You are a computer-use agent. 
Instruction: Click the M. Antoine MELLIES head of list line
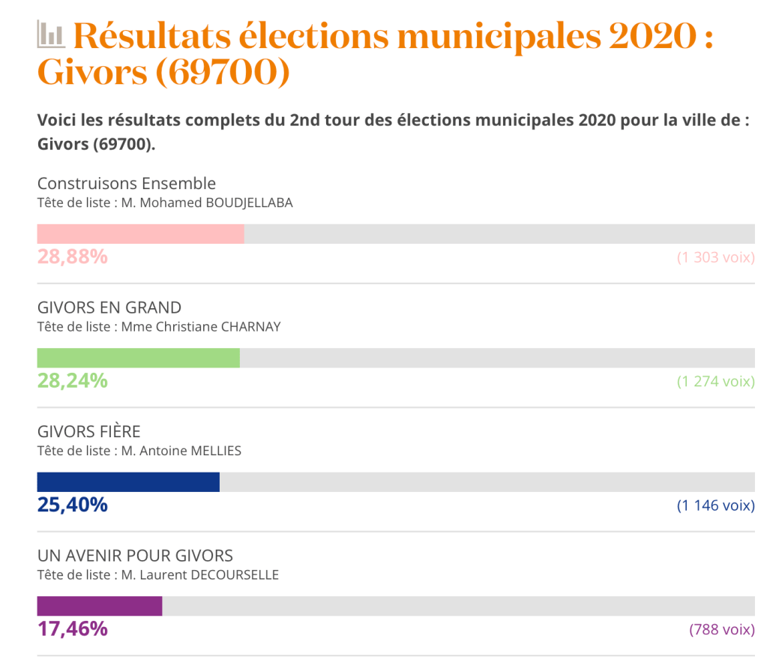click(139, 451)
